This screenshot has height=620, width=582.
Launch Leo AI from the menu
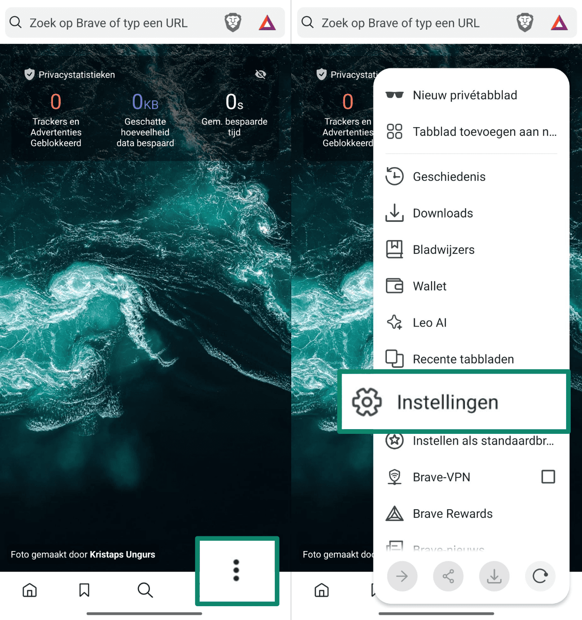pyautogui.click(x=429, y=323)
